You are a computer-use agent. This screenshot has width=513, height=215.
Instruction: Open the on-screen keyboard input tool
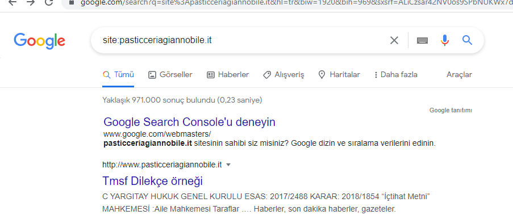[422, 40]
